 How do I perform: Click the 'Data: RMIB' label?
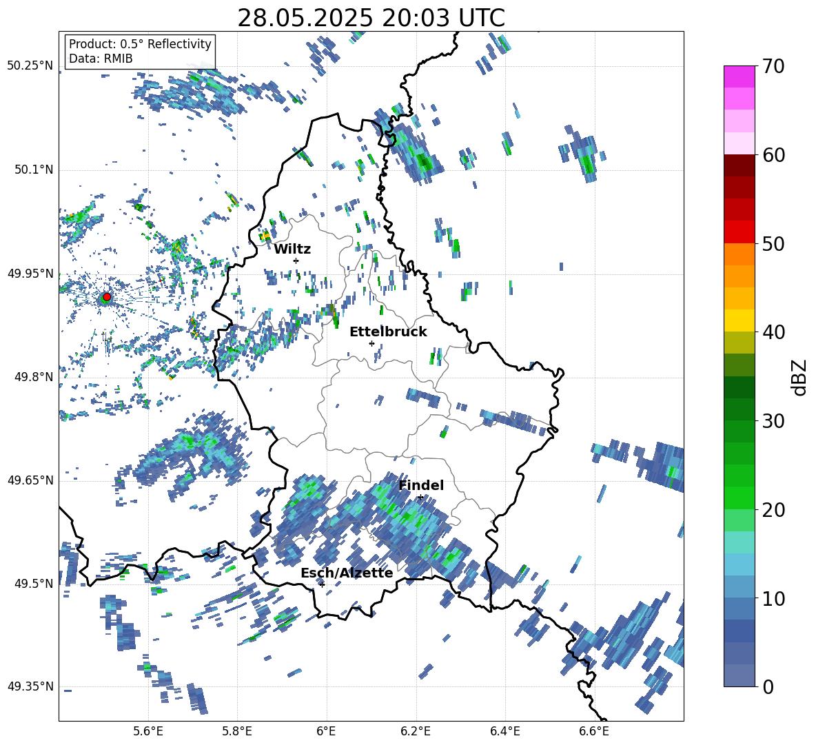tap(101, 59)
